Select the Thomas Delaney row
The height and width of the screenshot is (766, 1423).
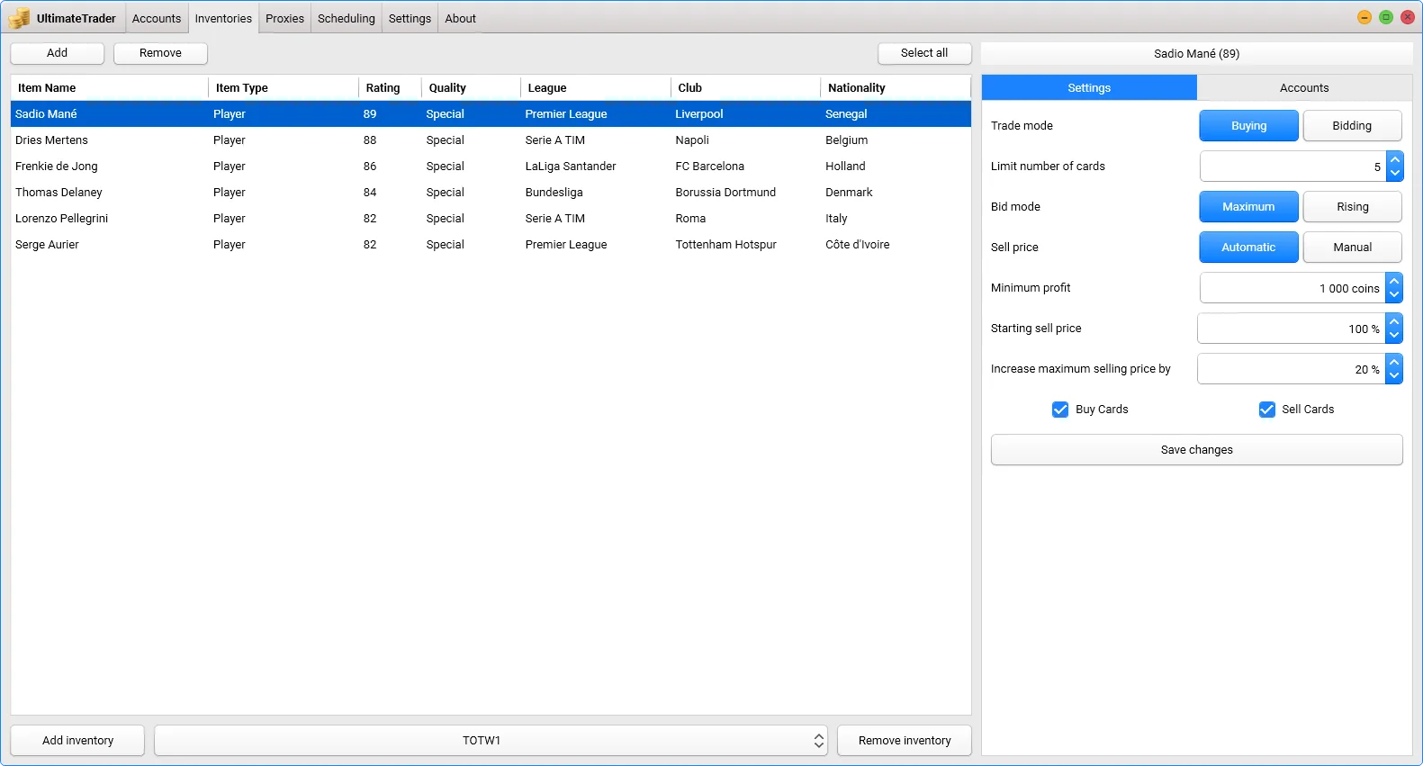[491, 193]
